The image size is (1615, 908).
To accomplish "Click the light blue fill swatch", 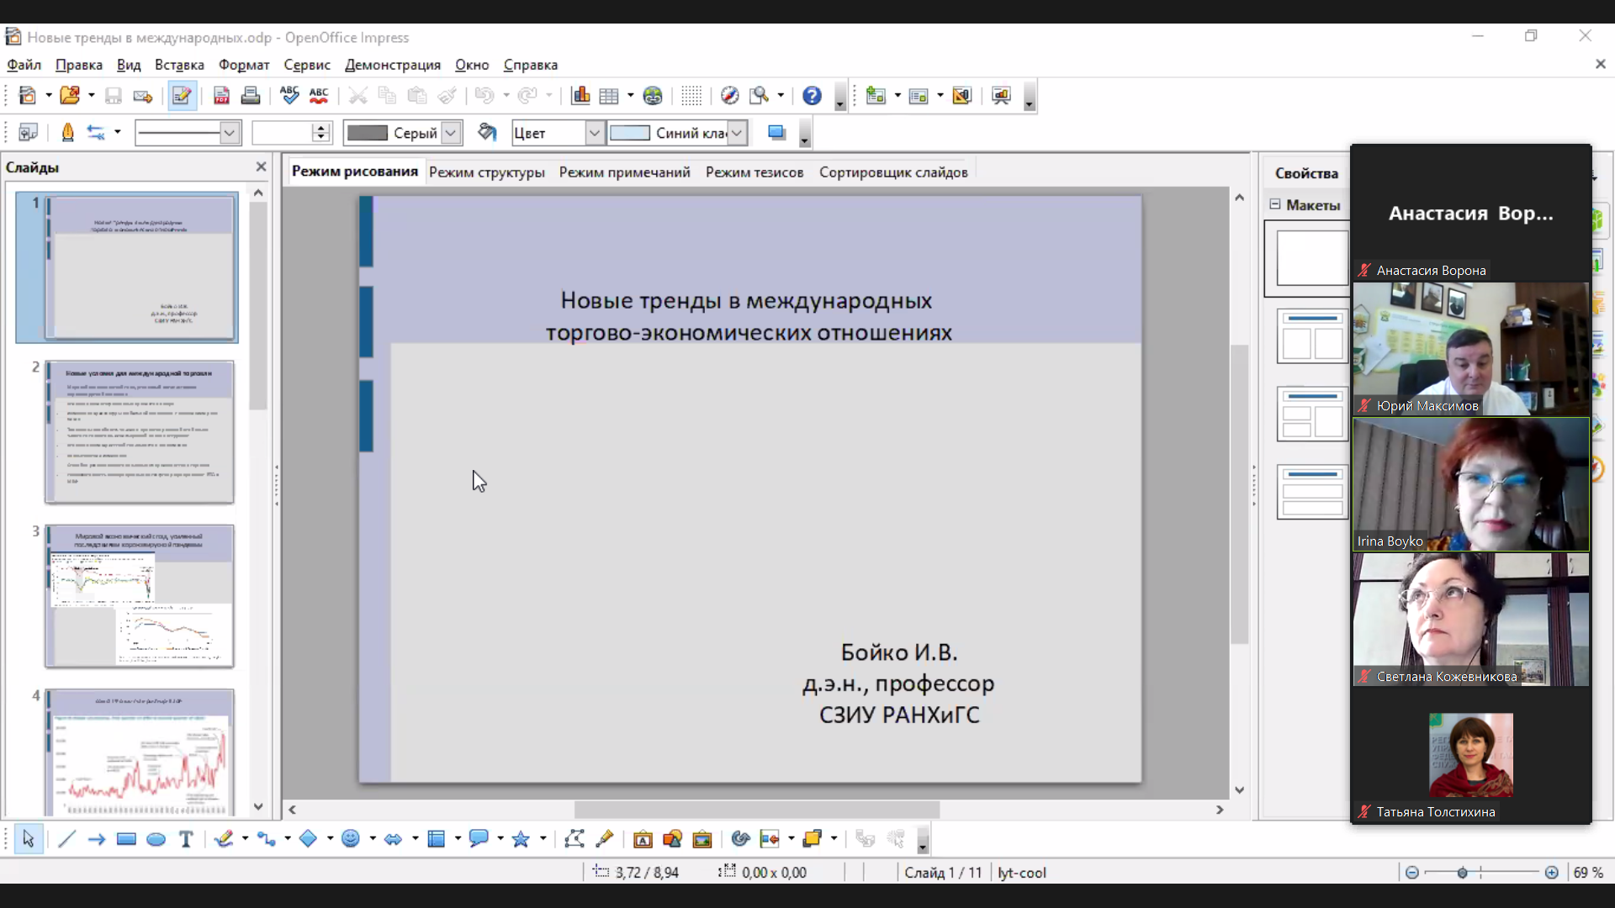I will point(630,133).
